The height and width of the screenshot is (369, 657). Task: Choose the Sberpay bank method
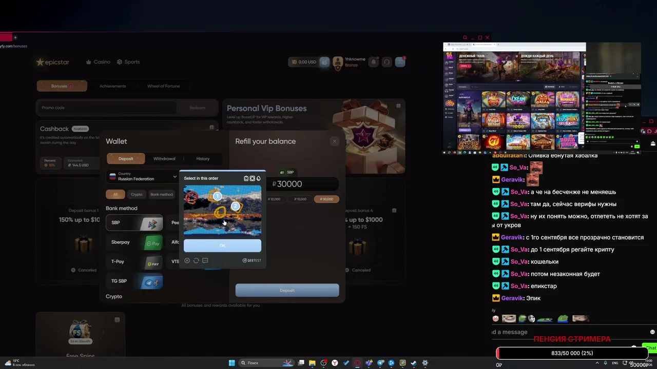click(134, 242)
